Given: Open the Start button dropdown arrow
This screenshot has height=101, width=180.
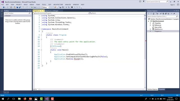Looking at the screenshot, I should pyautogui.click(x=37, y=7).
